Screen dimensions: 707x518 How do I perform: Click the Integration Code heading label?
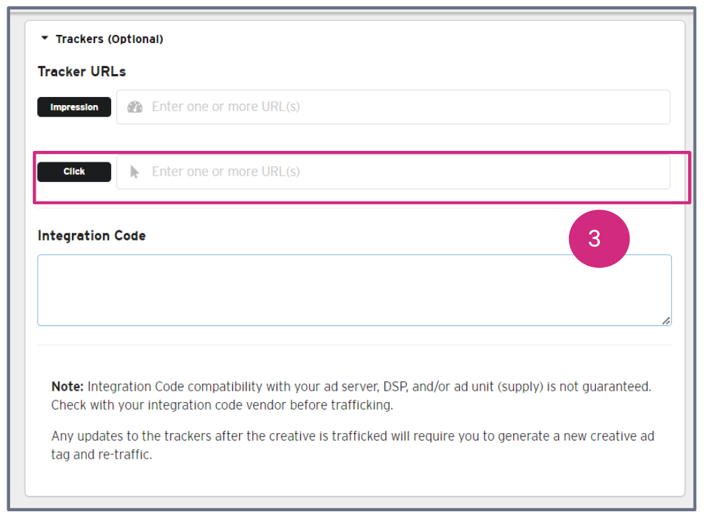92,236
